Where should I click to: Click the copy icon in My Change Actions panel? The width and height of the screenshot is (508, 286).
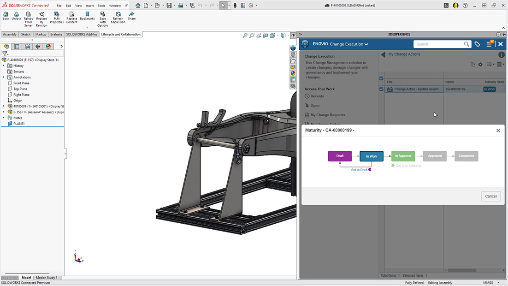point(472,65)
